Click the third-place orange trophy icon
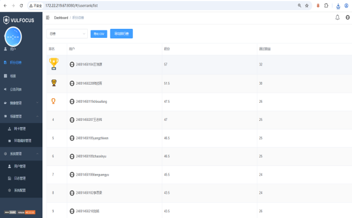This screenshot has width=352, height=218. coord(53,101)
